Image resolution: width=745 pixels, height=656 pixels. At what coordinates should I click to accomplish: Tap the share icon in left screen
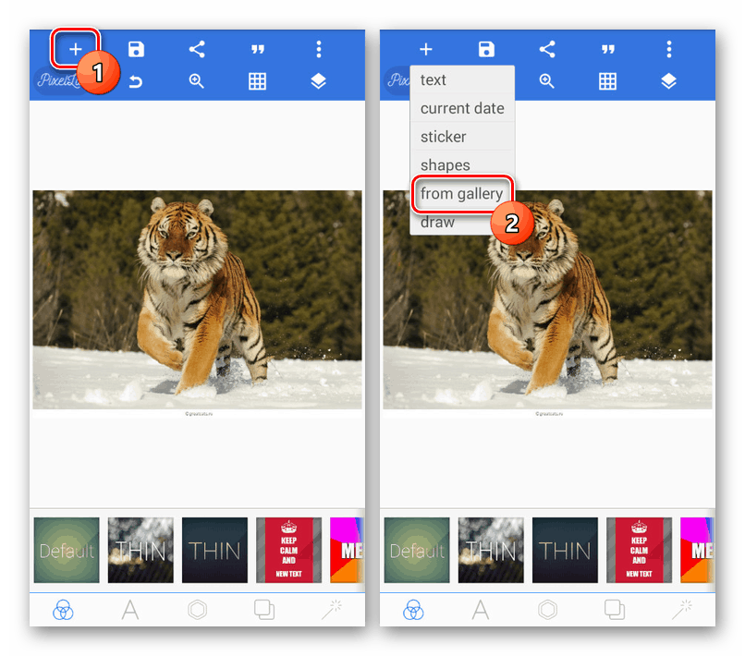point(197,49)
